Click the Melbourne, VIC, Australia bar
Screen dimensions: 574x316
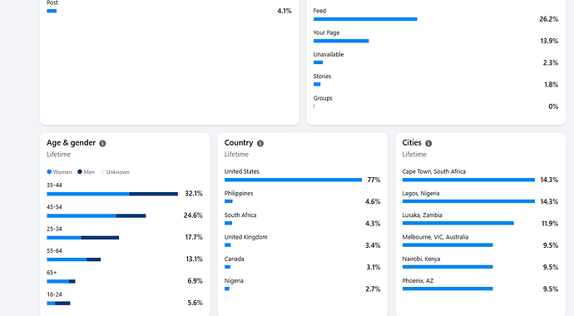[448, 245]
